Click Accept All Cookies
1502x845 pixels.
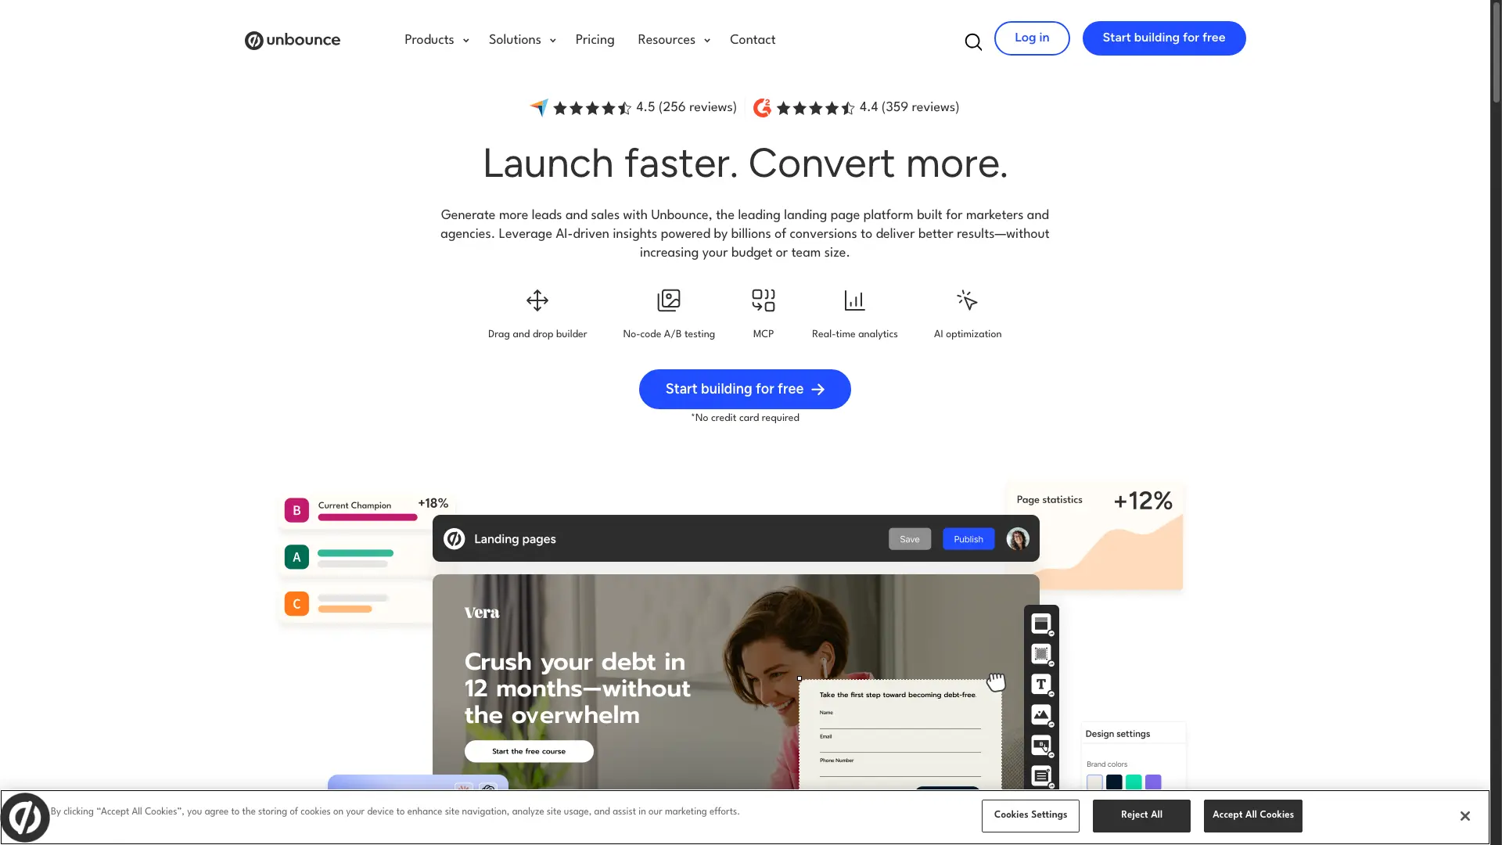click(1253, 815)
